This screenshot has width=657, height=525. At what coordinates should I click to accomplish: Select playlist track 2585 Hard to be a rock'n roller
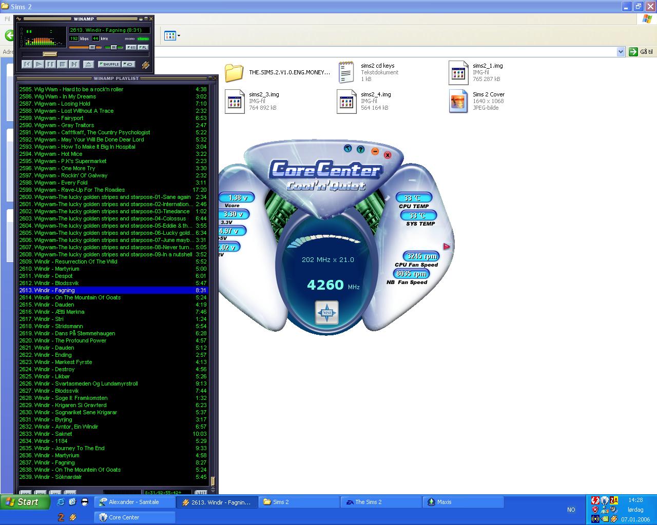pyautogui.click(x=113, y=89)
